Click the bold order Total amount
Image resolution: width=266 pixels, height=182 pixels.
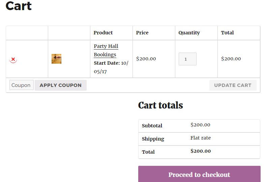[201, 151]
